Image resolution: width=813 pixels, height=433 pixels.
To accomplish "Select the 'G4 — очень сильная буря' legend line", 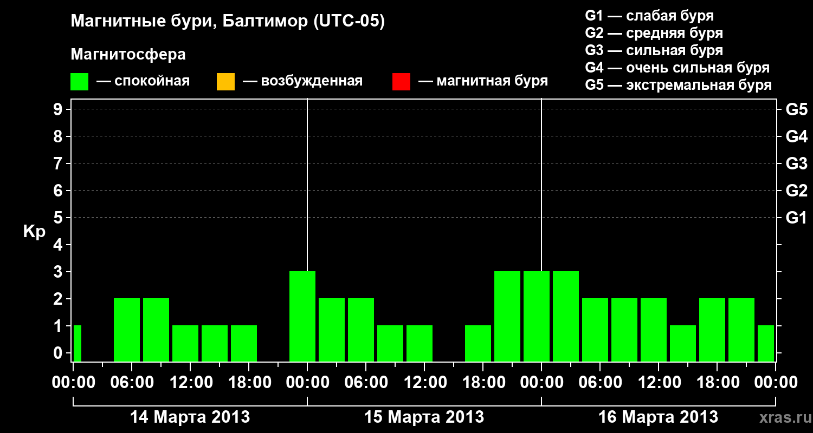I will 677,68.
